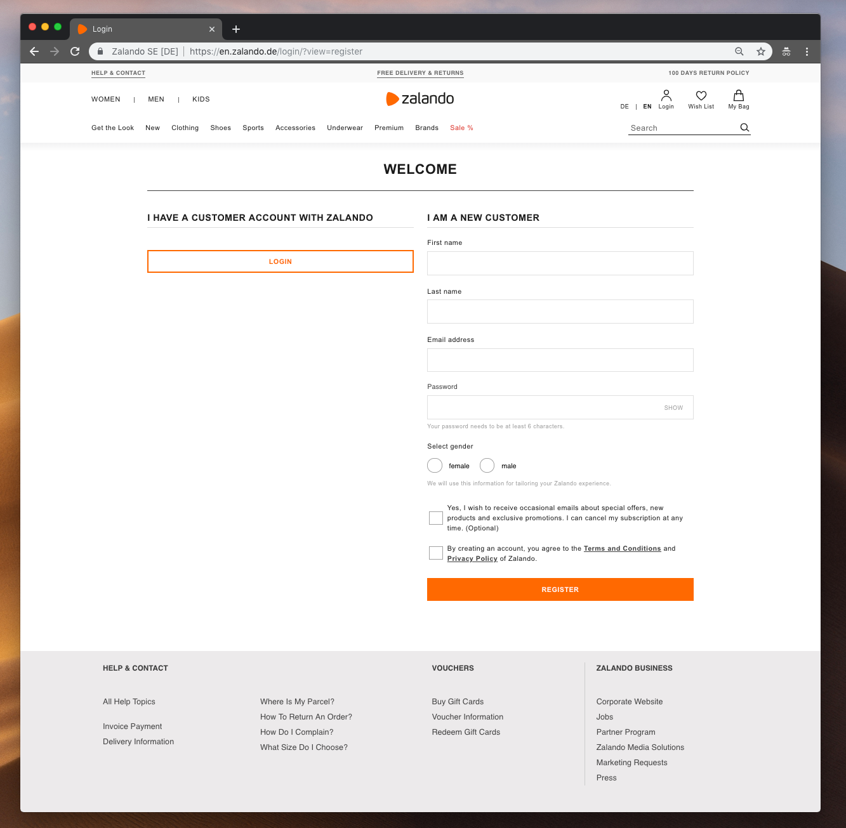The height and width of the screenshot is (828, 846).
Task: Enable the promotional emails checkbox
Action: 435,518
